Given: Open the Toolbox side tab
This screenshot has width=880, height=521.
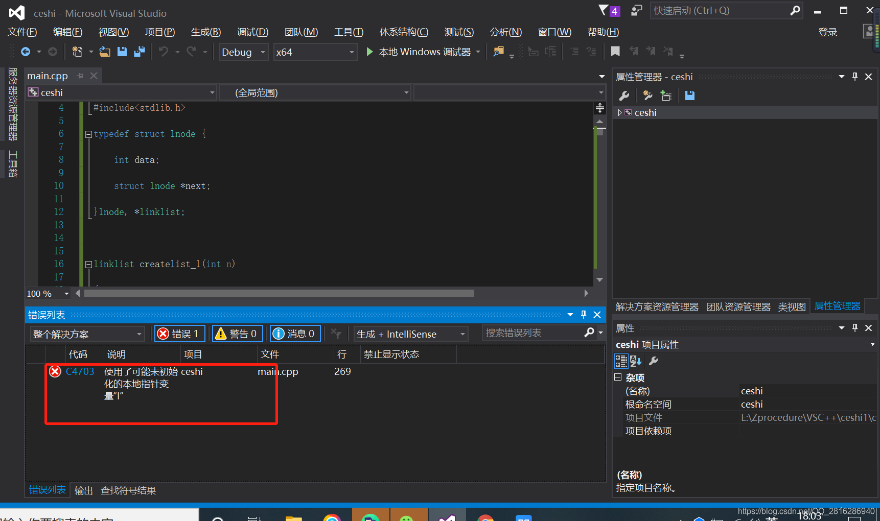Looking at the screenshot, I should click(13, 163).
